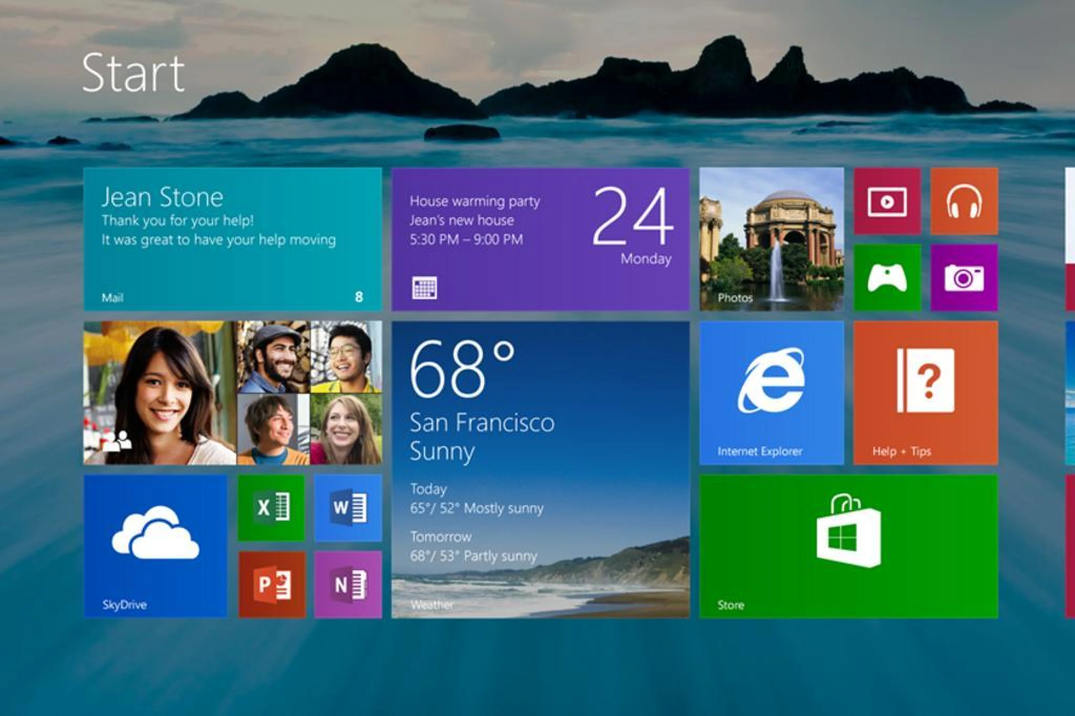Image resolution: width=1075 pixels, height=716 pixels.
Task: Click the blonde woman's photo in People tile
Action: point(346,430)
